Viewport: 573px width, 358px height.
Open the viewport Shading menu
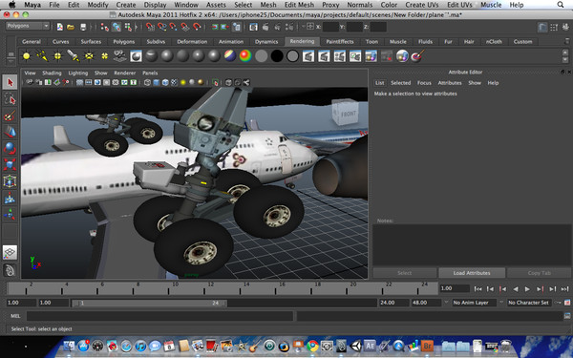[52, 74]
